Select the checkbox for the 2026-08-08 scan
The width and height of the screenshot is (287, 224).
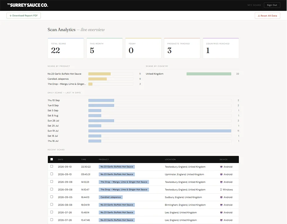[52, 204]
